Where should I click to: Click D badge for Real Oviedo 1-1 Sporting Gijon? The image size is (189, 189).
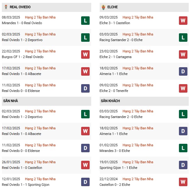[x=85, y=182]
